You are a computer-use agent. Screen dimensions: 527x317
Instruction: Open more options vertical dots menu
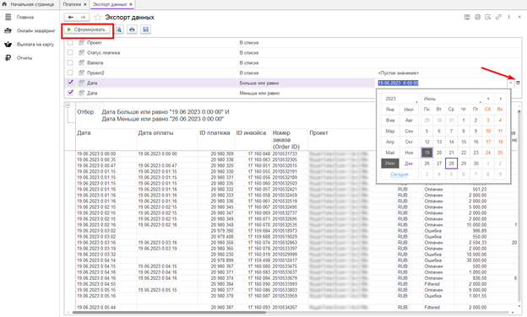(509, 17)
